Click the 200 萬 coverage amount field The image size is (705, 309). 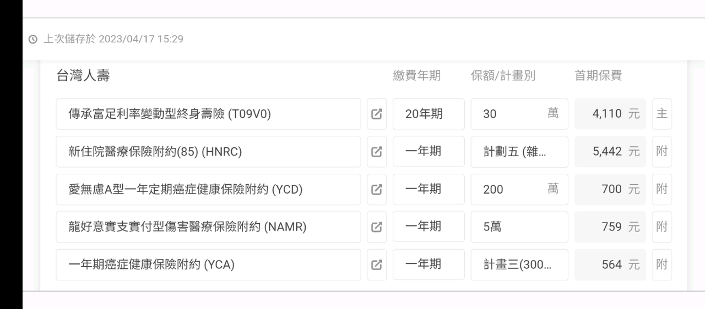[519, 189]
